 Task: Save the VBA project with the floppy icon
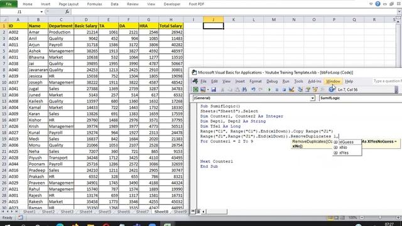point(214,89)
